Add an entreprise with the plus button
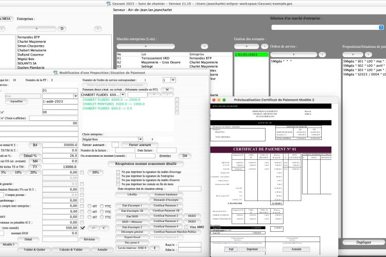This screenshot has width=386, height=257. click(x=37, y=29)
